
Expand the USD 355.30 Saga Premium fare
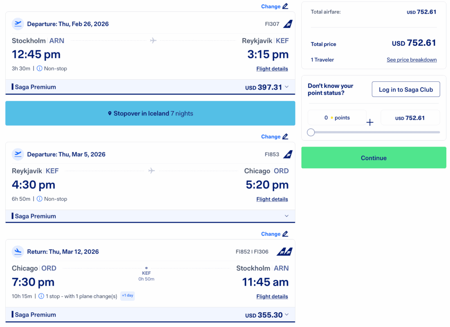tap(286, 315)
